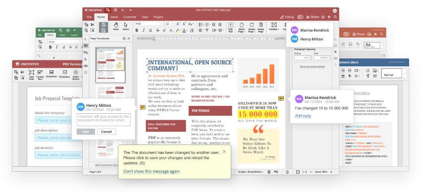The width and height of the screenshot is (421, 194).
Task: Click the Edit Text tool
Action: [x=231, y=27]
